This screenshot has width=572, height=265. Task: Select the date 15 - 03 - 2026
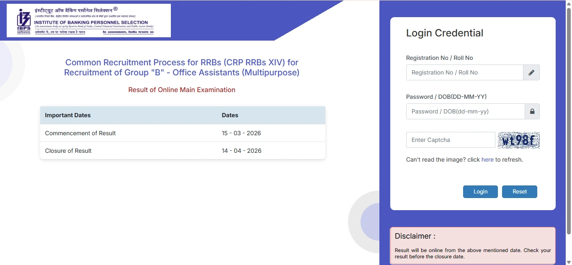point(241,133)
